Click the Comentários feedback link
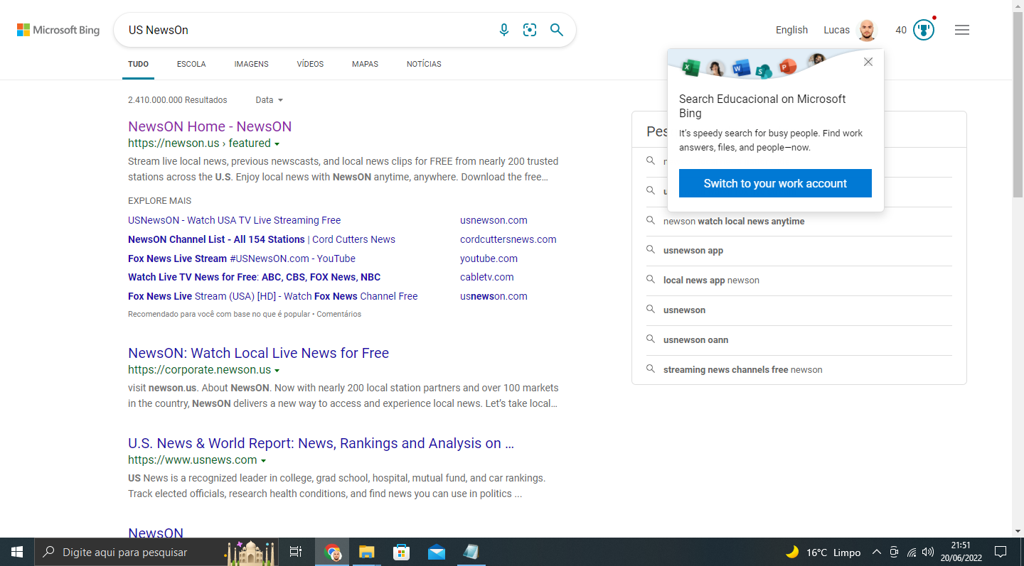This screenshot has width=1024, height=566. click(338, 314)
